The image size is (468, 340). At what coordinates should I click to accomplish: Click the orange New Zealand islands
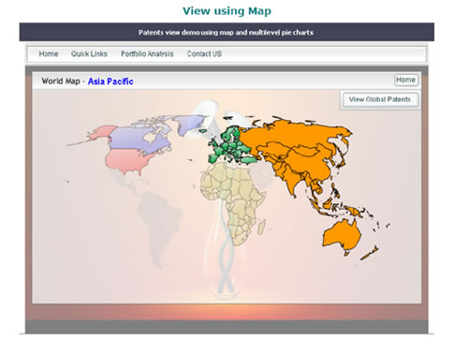(x=370, y=253)
